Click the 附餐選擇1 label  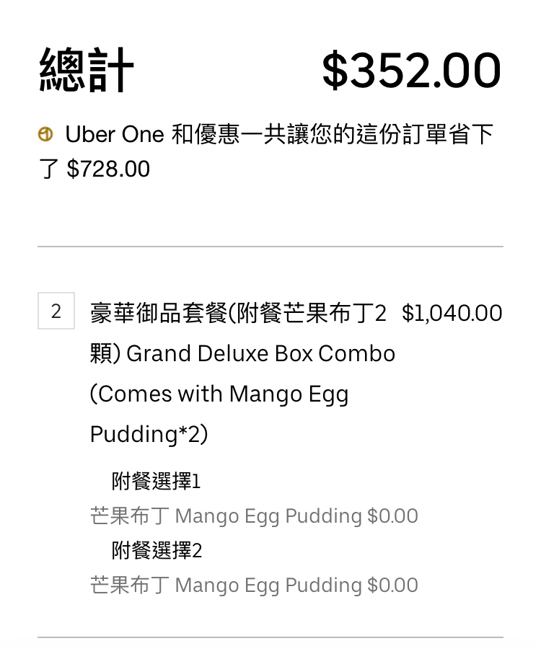(156, 481)
